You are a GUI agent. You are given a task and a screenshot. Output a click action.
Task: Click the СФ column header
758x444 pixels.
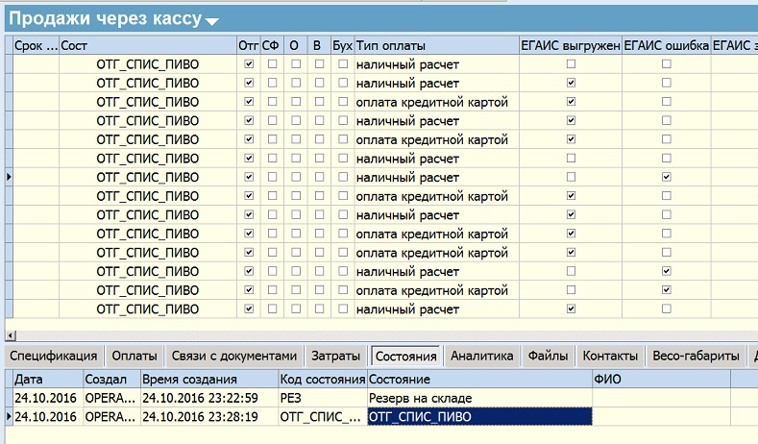pyautogui.click(x=272, y=45)
